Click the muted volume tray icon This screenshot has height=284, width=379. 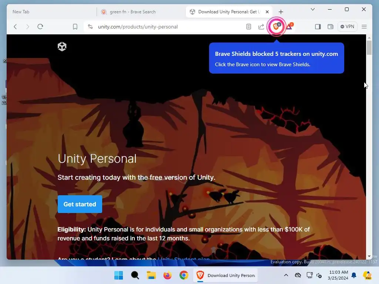[319, 275]
